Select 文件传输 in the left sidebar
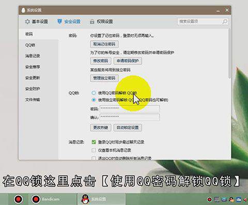The width and height of the screenshot is (248, 205). (33, 100)
